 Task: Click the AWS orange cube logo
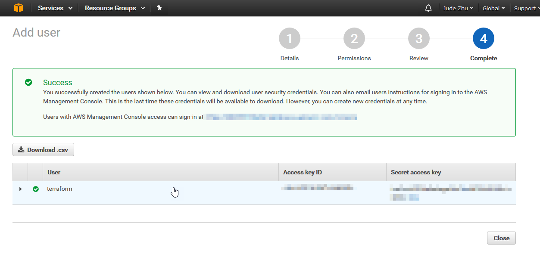18,8
